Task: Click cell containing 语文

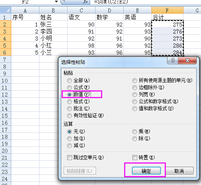Action: [81, 17]
